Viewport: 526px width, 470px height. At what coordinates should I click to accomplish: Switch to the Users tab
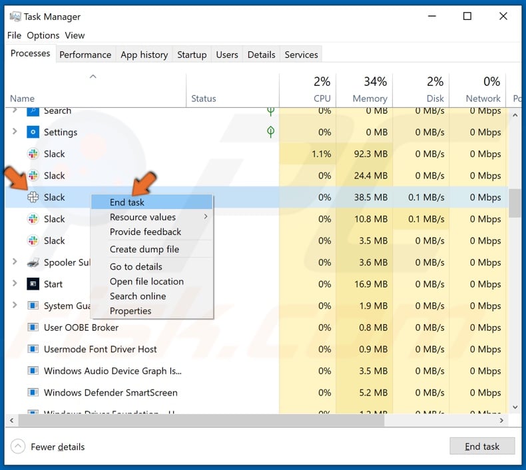[x=227, y=55]
